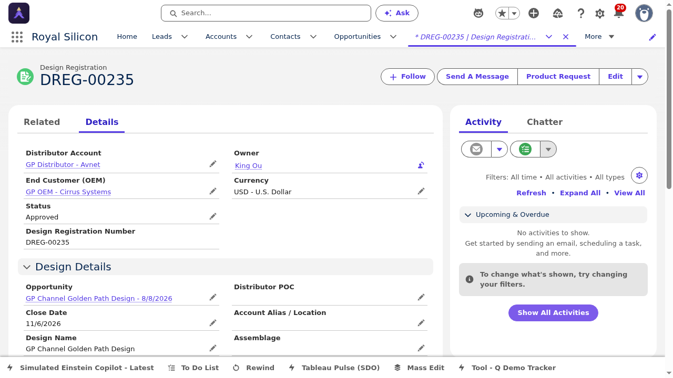Click the pencil to edit navigation bar
Image resolution: width=673 pixels, height=378 pixels.
tap(652, 37)
